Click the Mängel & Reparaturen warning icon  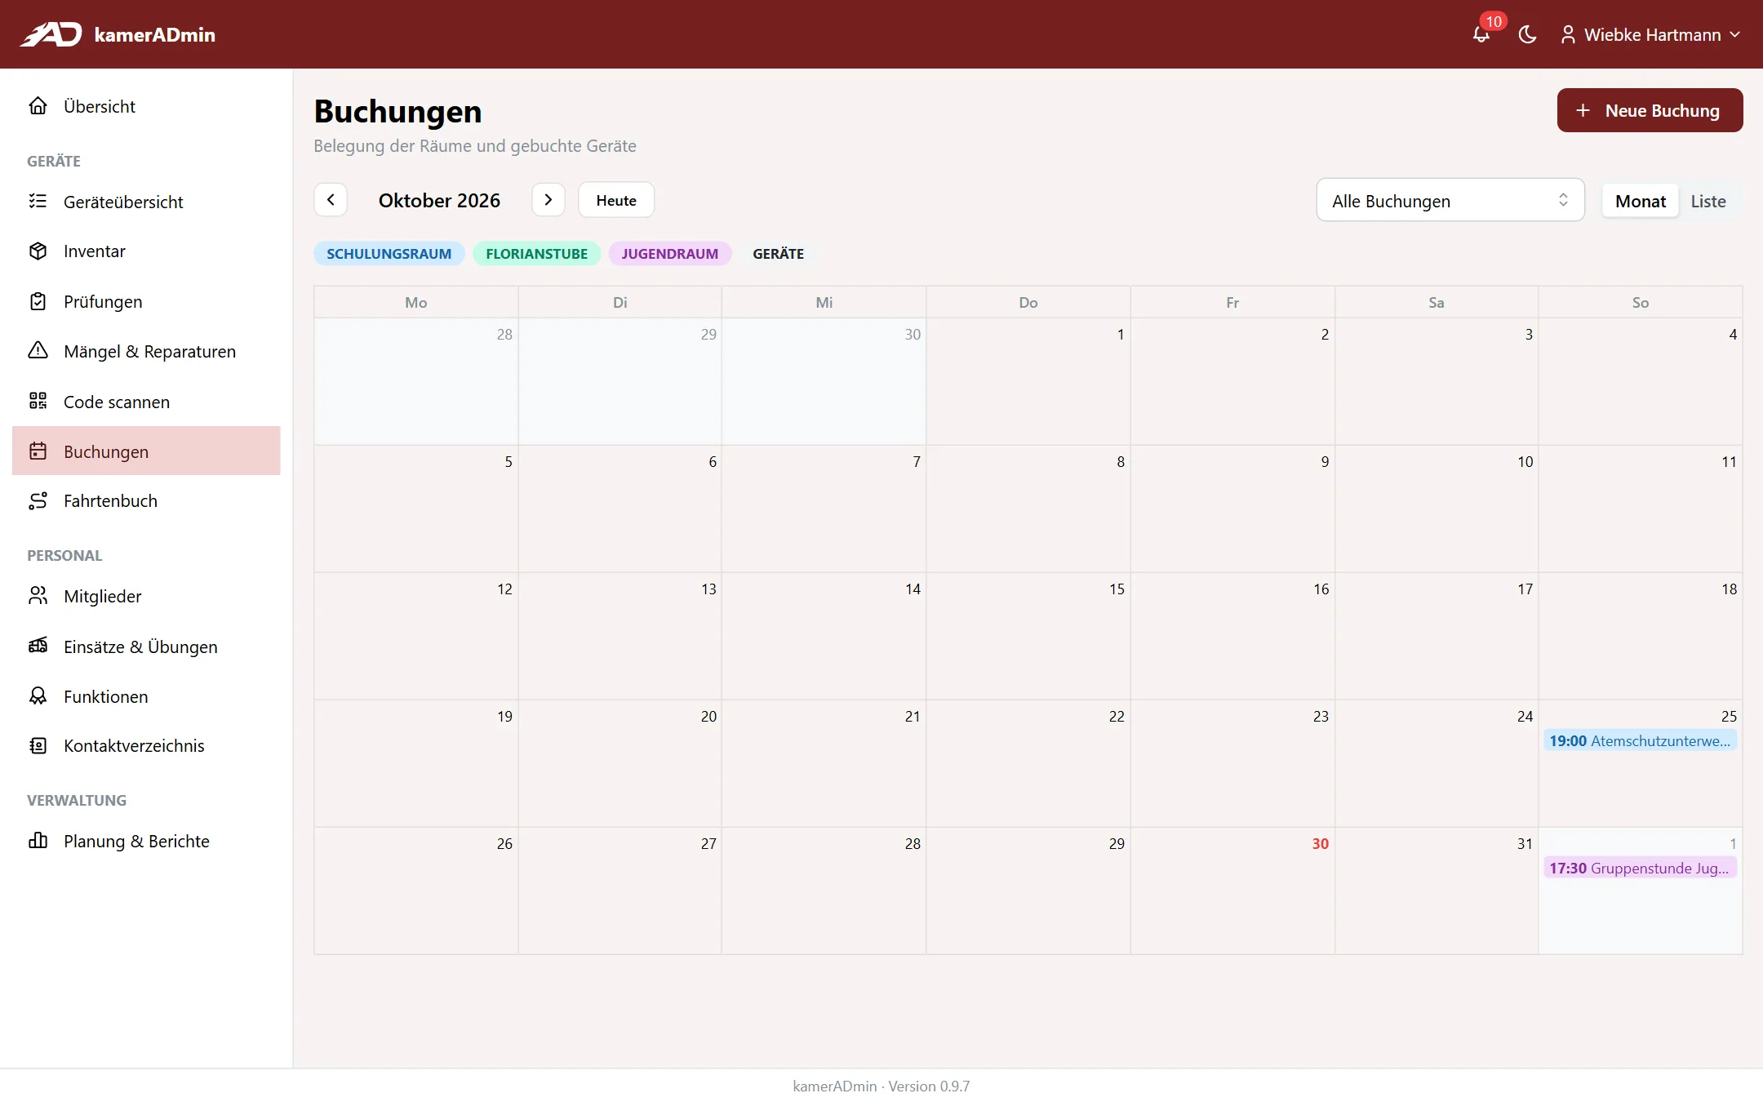tap(38, 351)
